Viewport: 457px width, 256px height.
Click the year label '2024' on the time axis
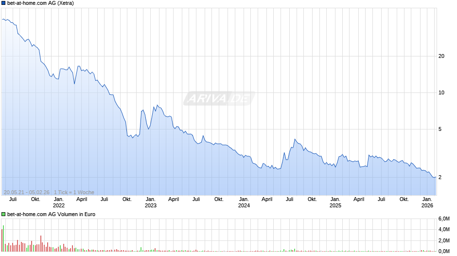(244, 205)
